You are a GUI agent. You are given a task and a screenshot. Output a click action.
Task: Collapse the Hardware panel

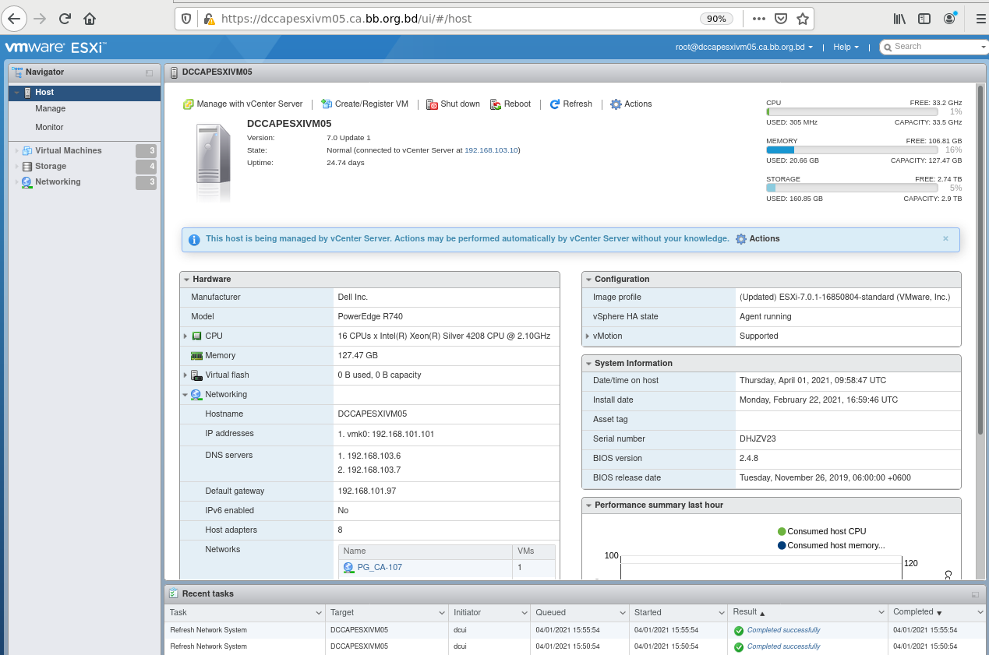tap(186, 280)
